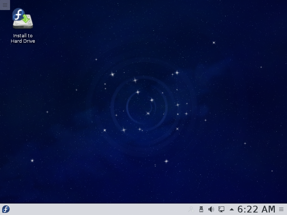Click the grey hard drive in the installer icon
287x215 pixels.
tap(23, 24)
